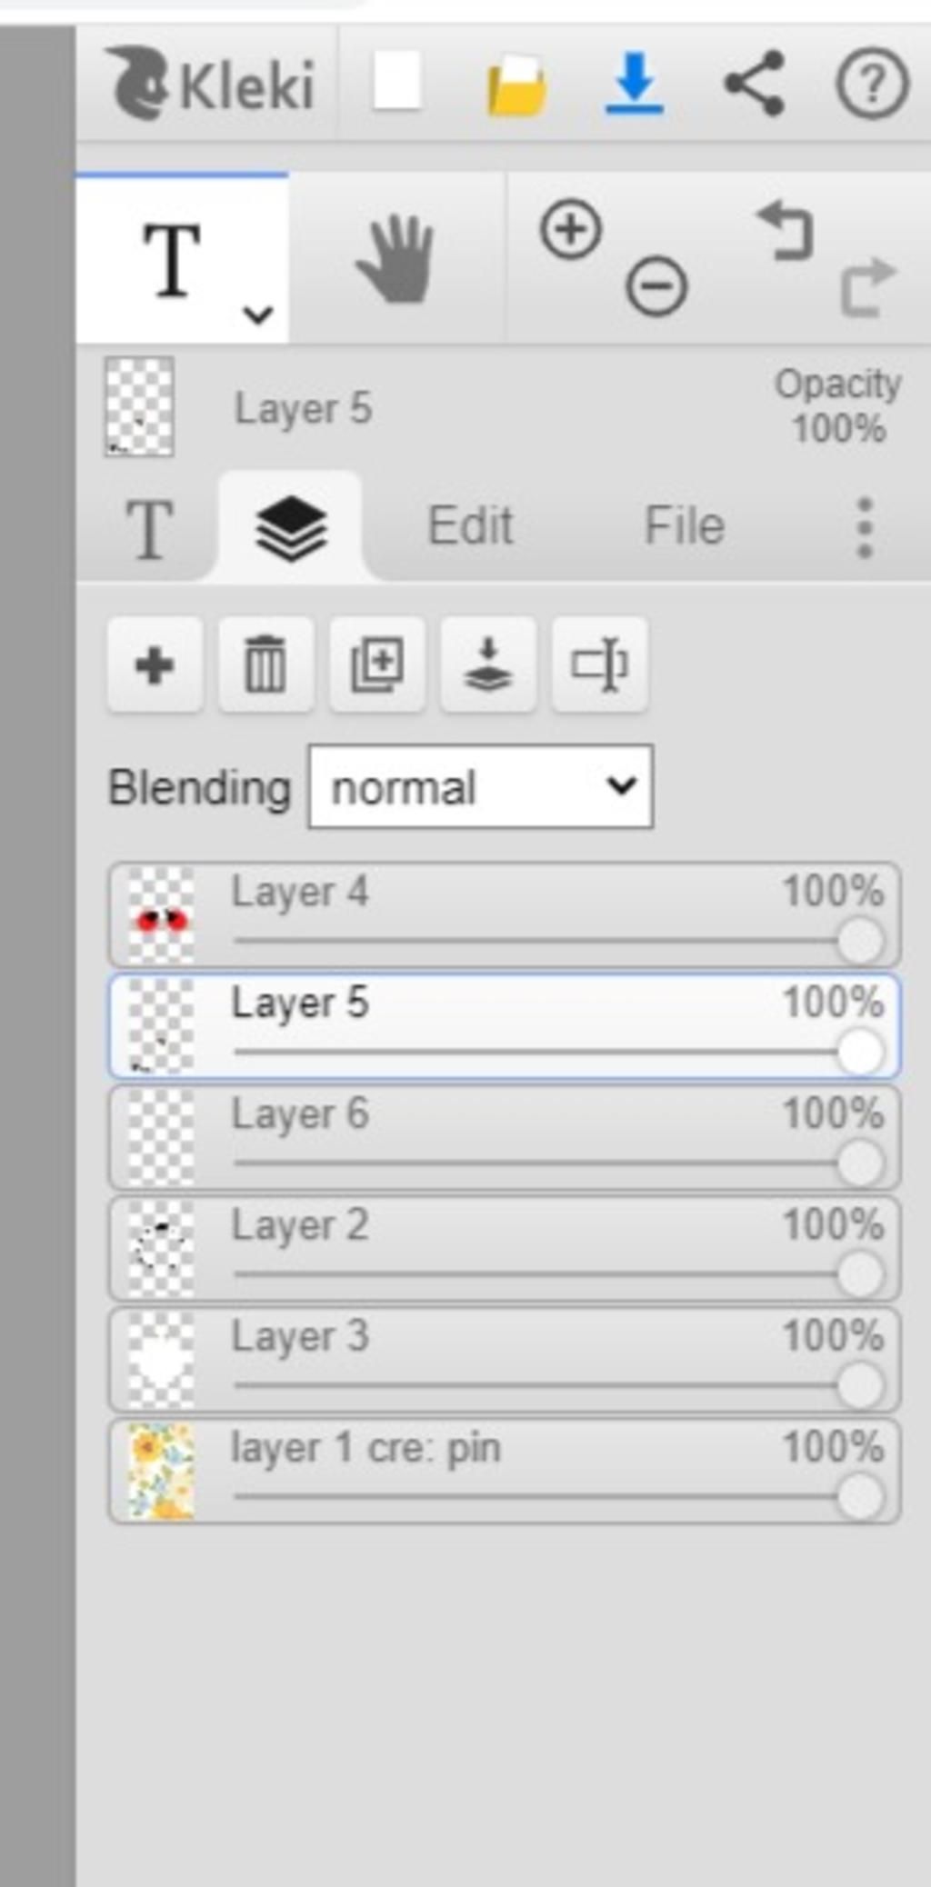Screen dimensions: 931x1887
Task: Open the help question mark icon
Action: (871, 85)
